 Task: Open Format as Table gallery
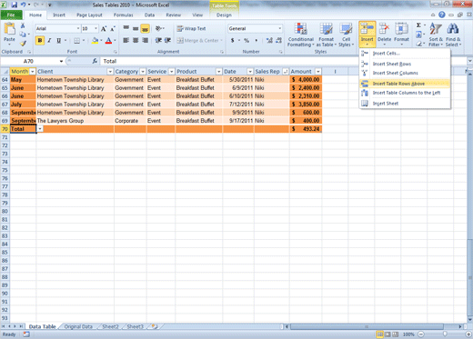(327, 35)
